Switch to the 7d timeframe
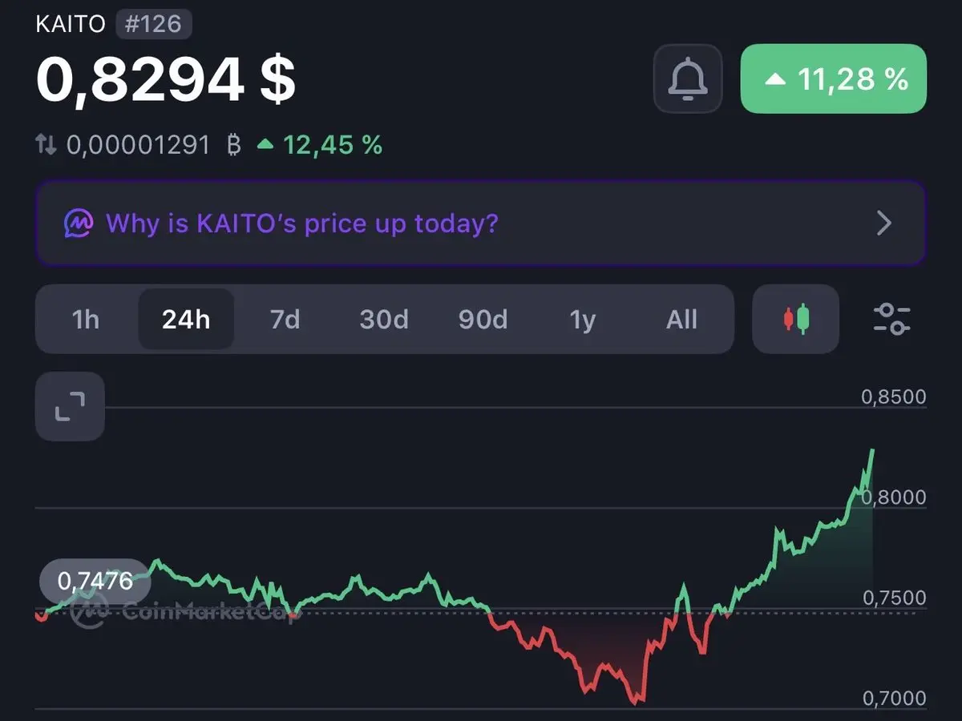 pos(285,320)
